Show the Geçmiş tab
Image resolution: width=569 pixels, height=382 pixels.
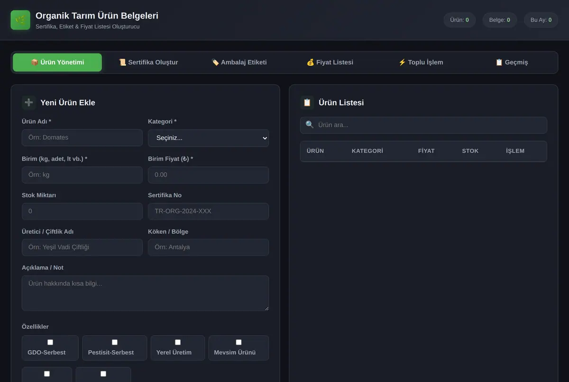tap(512, 63)
